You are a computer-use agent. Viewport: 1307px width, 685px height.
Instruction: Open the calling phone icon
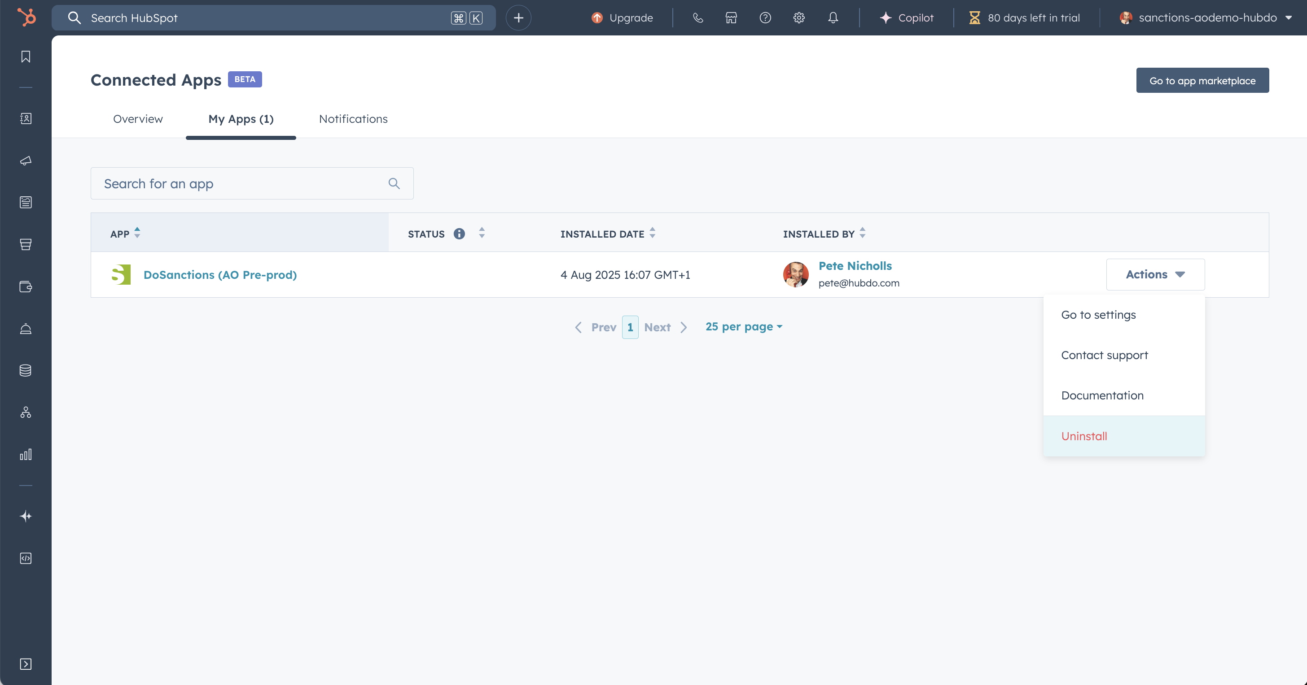(x=698, y=18)
